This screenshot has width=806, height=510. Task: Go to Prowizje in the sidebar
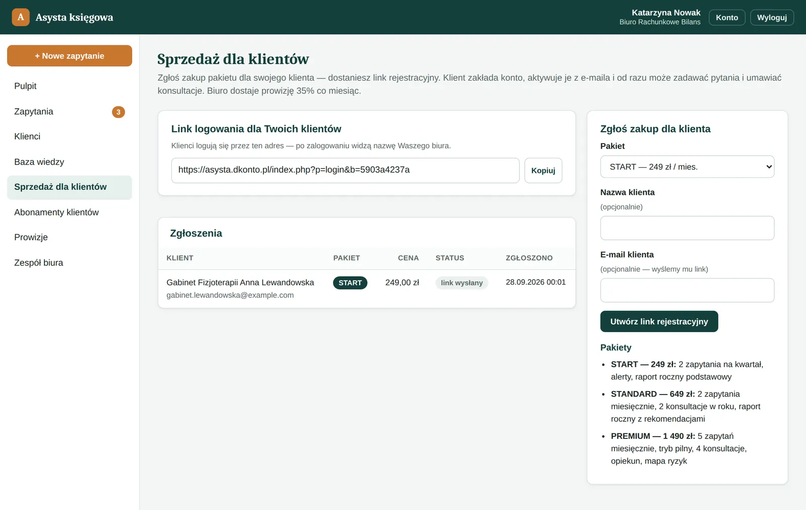[x=70, y=237]
